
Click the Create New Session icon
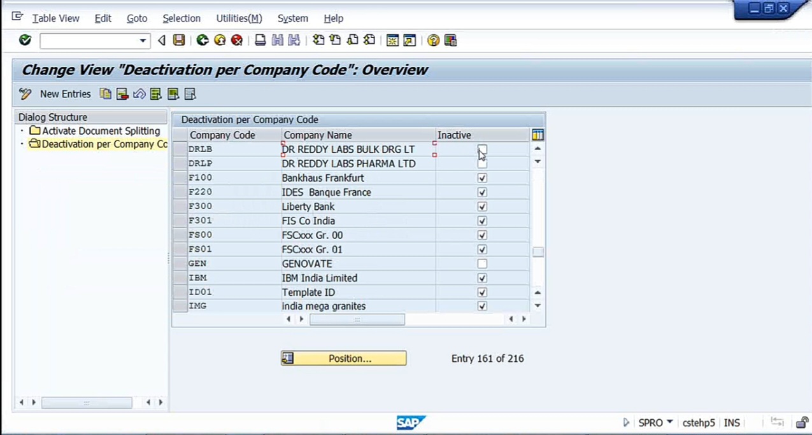[x=392, y=40]
